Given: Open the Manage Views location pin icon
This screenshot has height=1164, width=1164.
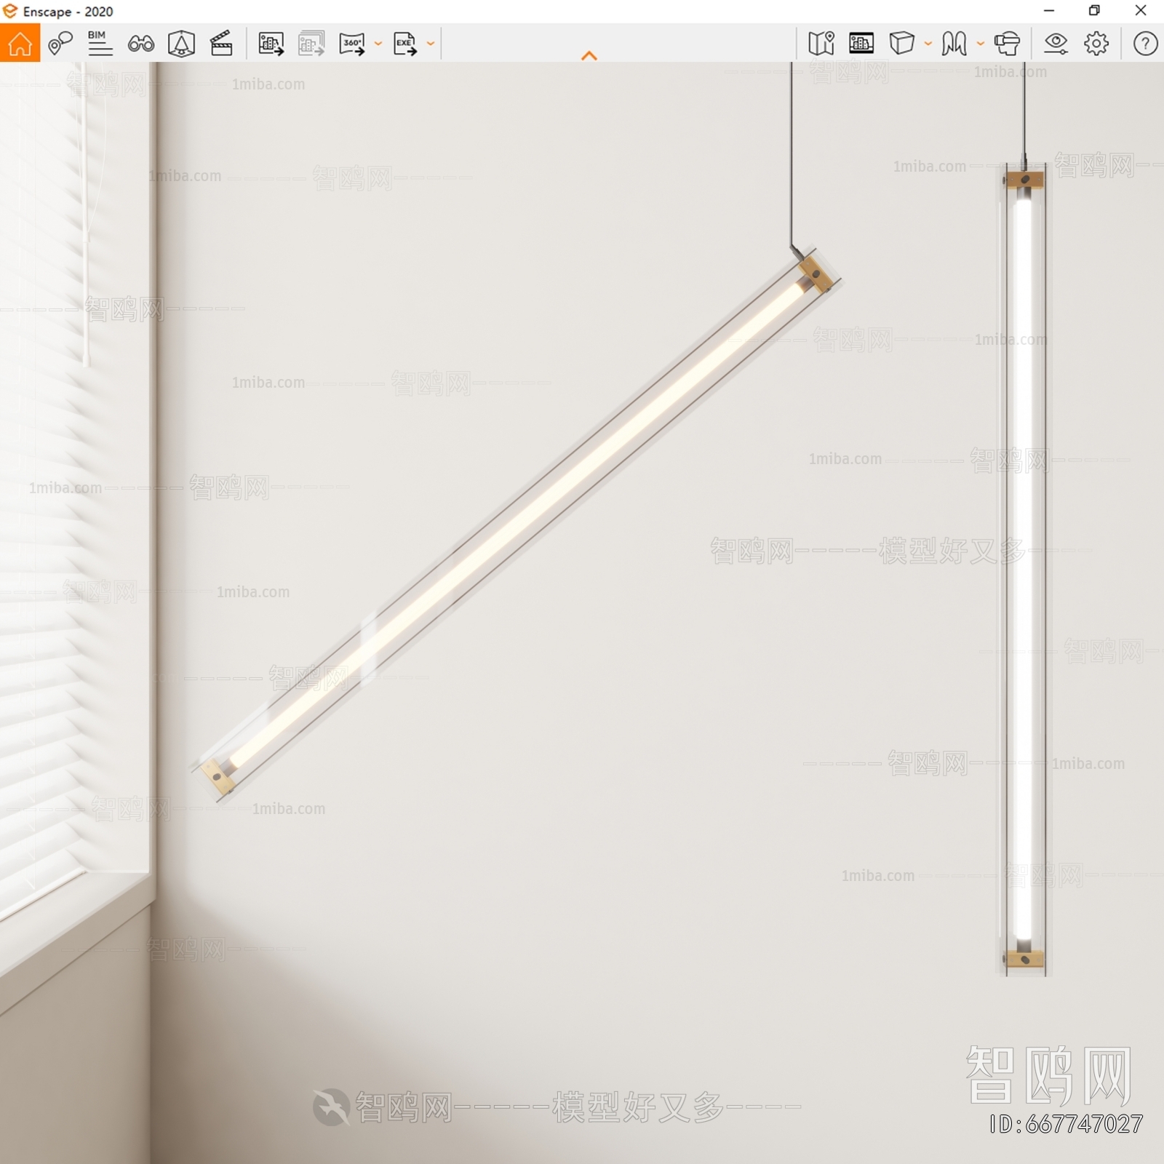Looking at the screenshot, I should (60, 44).
